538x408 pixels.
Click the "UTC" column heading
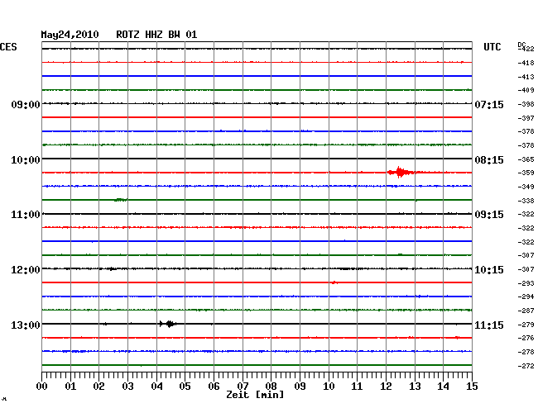pyautogui.click(x=492, y=47)
